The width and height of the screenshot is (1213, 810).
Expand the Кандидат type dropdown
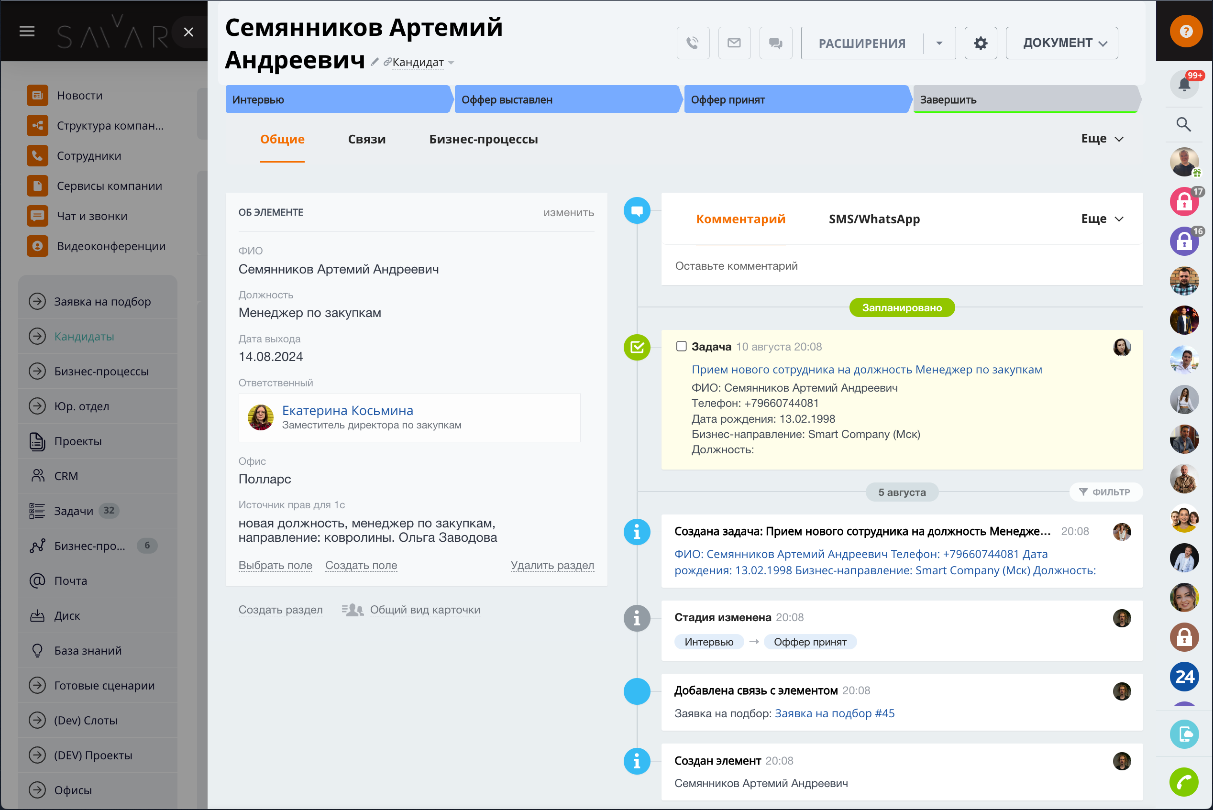pos(451,63)
